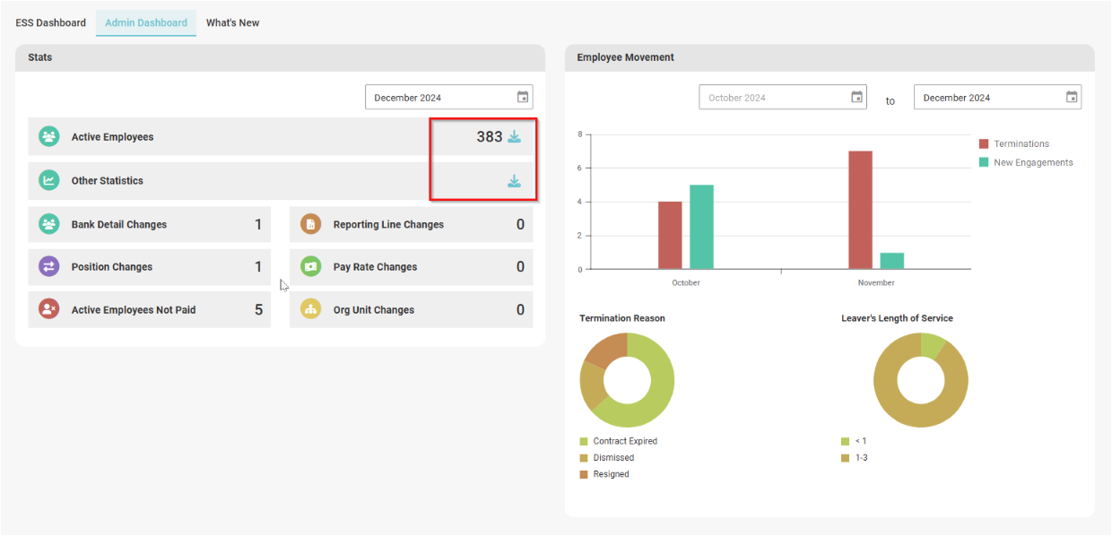Click the Active Employees Not Paid icon
Image resolution: width=1112 pixels, height=536 pixels.
48,309
